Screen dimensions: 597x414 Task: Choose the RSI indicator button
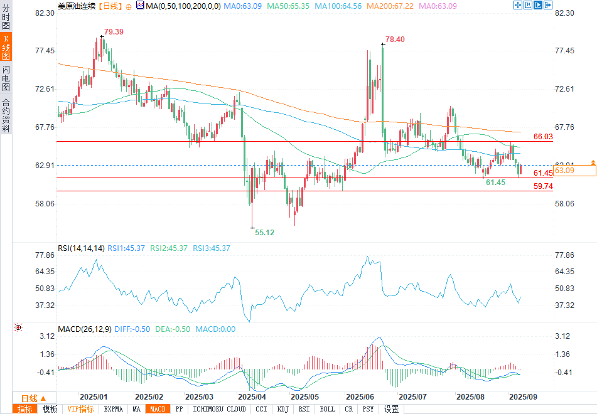(x=304, y=409)
